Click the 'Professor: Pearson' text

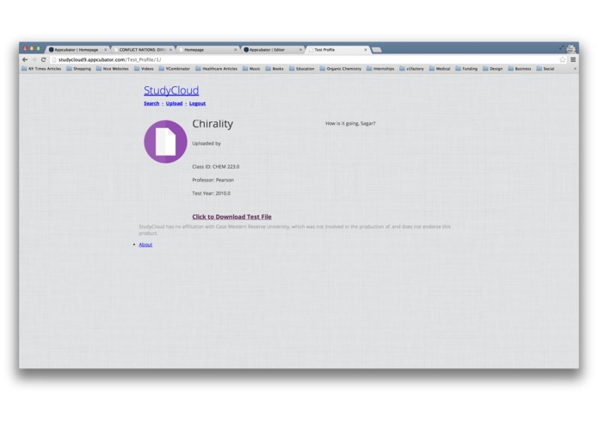[213, 180]
